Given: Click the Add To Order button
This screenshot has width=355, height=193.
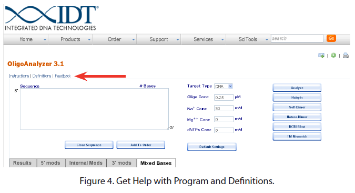Looking at the screenshot, I should (x=141, y=145).
